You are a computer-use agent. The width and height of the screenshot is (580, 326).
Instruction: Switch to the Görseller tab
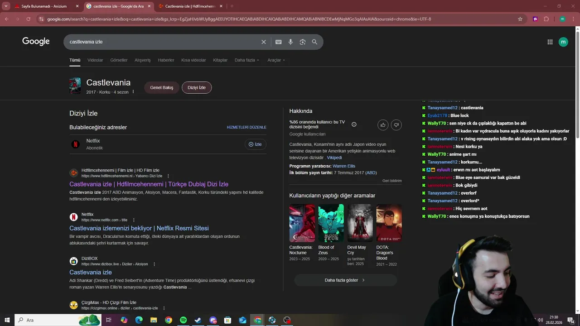coord(119,60)
